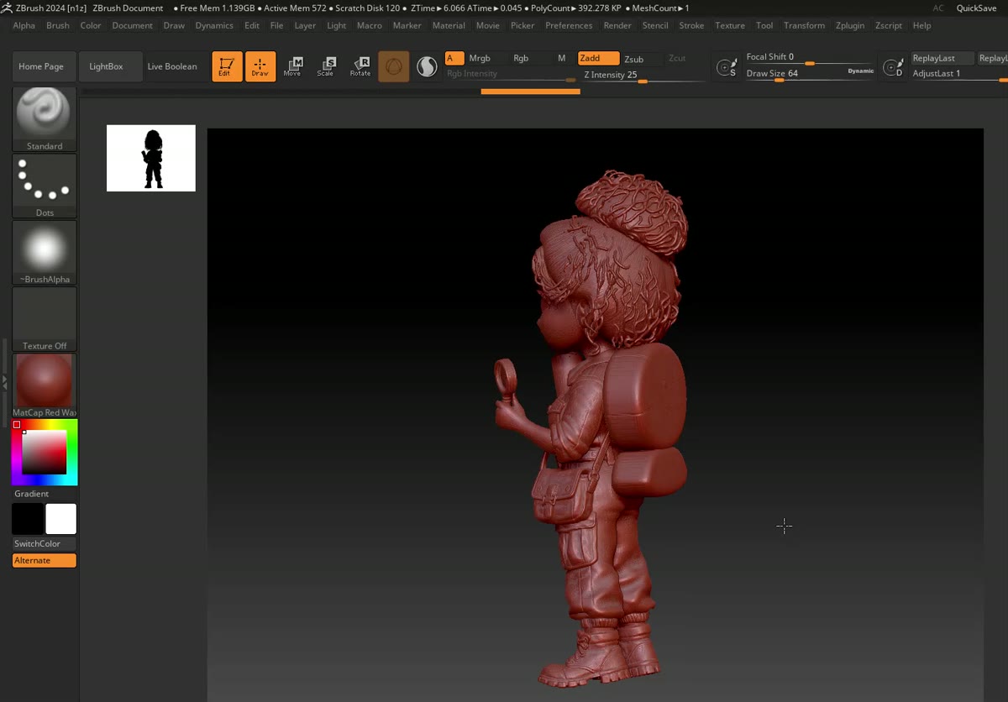Open the Material menu
The width and height of the screenshot is (1008, 702).
tap(449, 25)
